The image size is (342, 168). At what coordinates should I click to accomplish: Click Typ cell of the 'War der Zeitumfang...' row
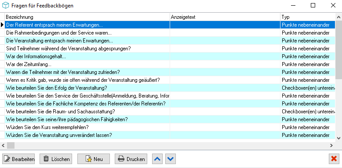click(308, 64)
